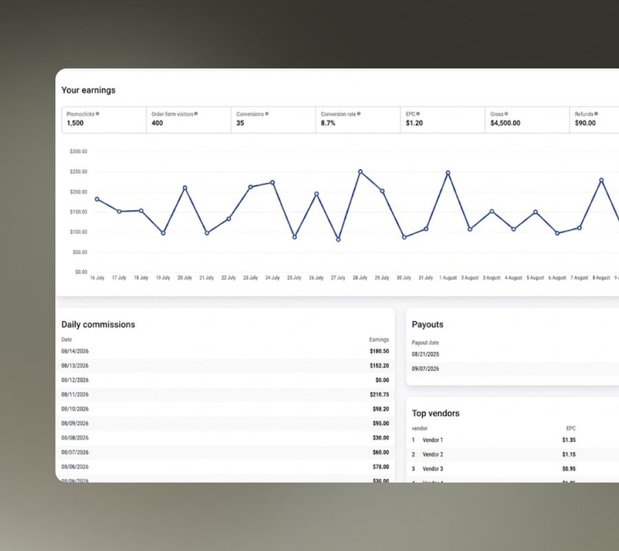Select the 08/10/2026 commission row
This screenshot has width=619, height=551.
tap(225, 409)
